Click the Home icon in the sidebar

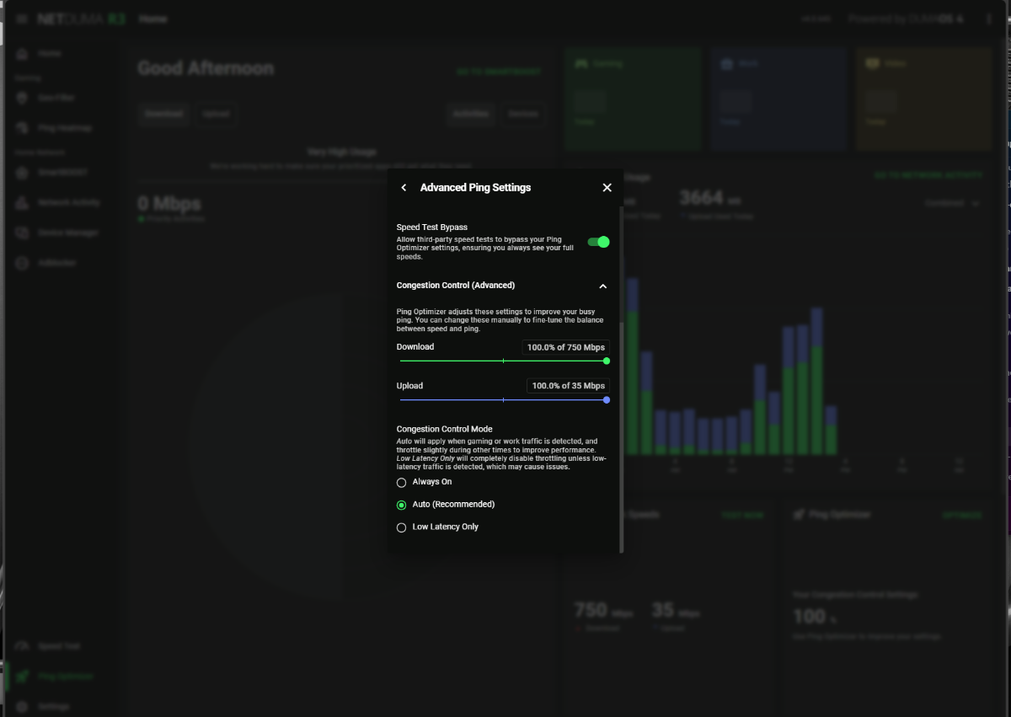coord(22,54)
